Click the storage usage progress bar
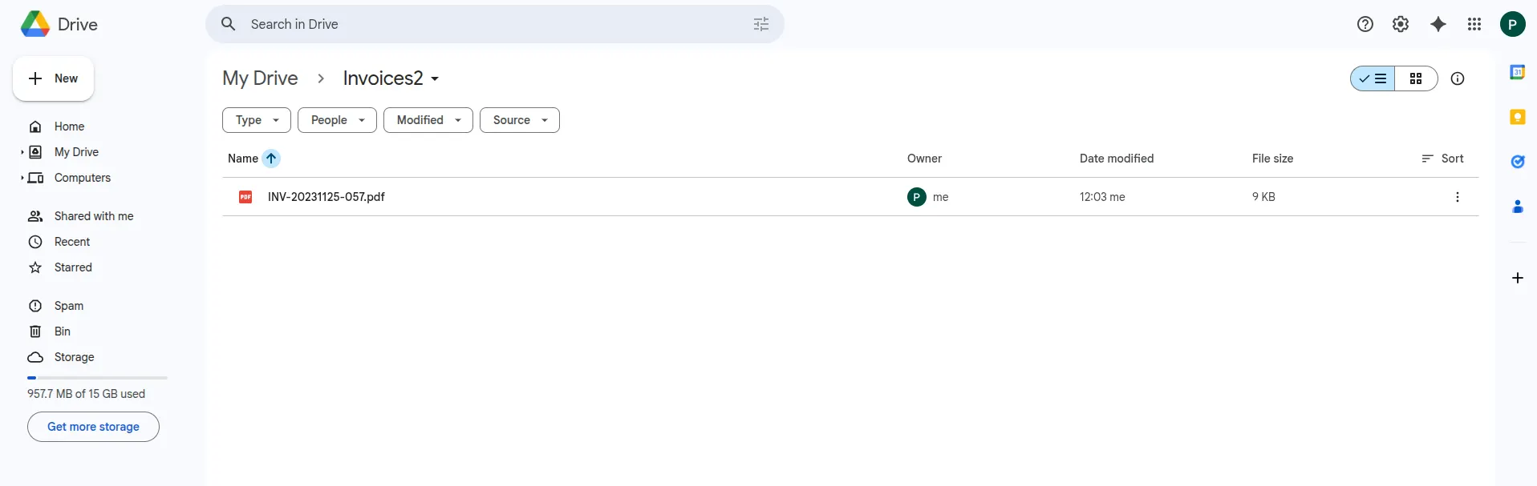The height and width of the screenshot is (486, 1537). pyautogui.click(x=97, y=378)
